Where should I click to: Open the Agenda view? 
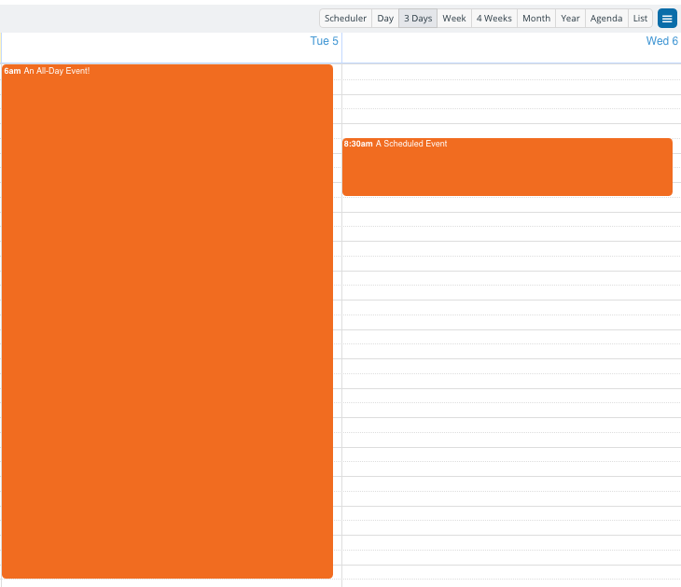(x=606, y=19)
